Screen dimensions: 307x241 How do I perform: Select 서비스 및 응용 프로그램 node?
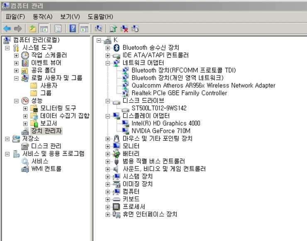point(54,153)
